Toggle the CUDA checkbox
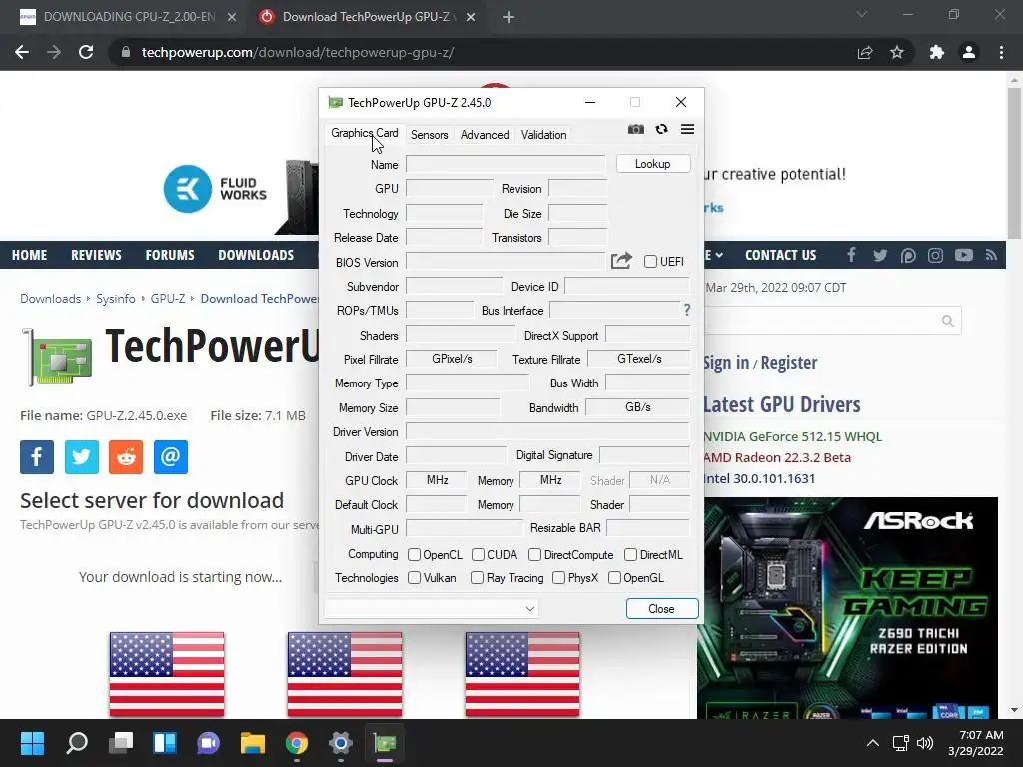Viewport: 1023px width, 767px height. (x=478, y=555)
